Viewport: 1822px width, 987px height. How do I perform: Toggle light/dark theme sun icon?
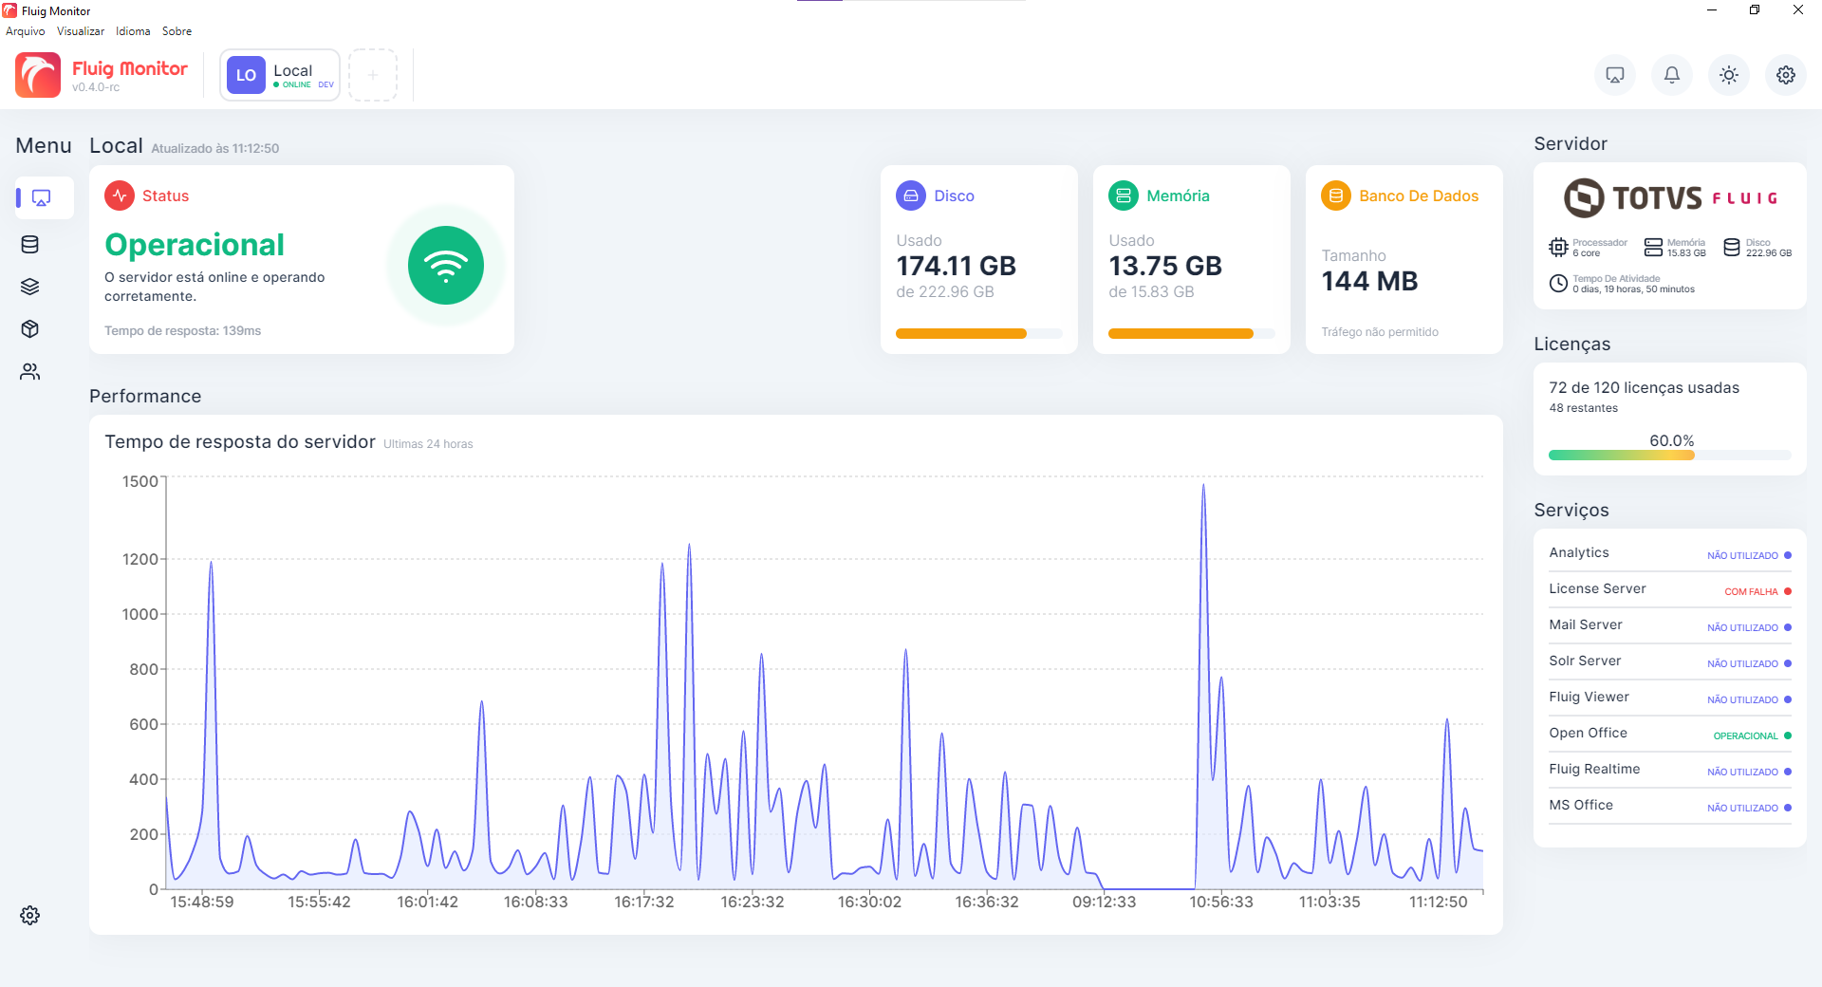point(1728,75)
